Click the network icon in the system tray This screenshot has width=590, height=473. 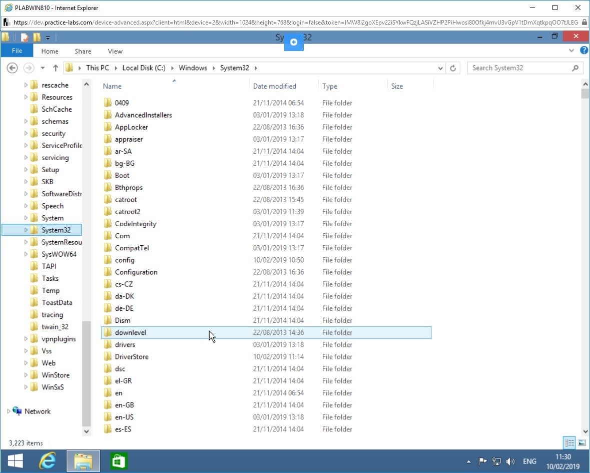[496, 461]
